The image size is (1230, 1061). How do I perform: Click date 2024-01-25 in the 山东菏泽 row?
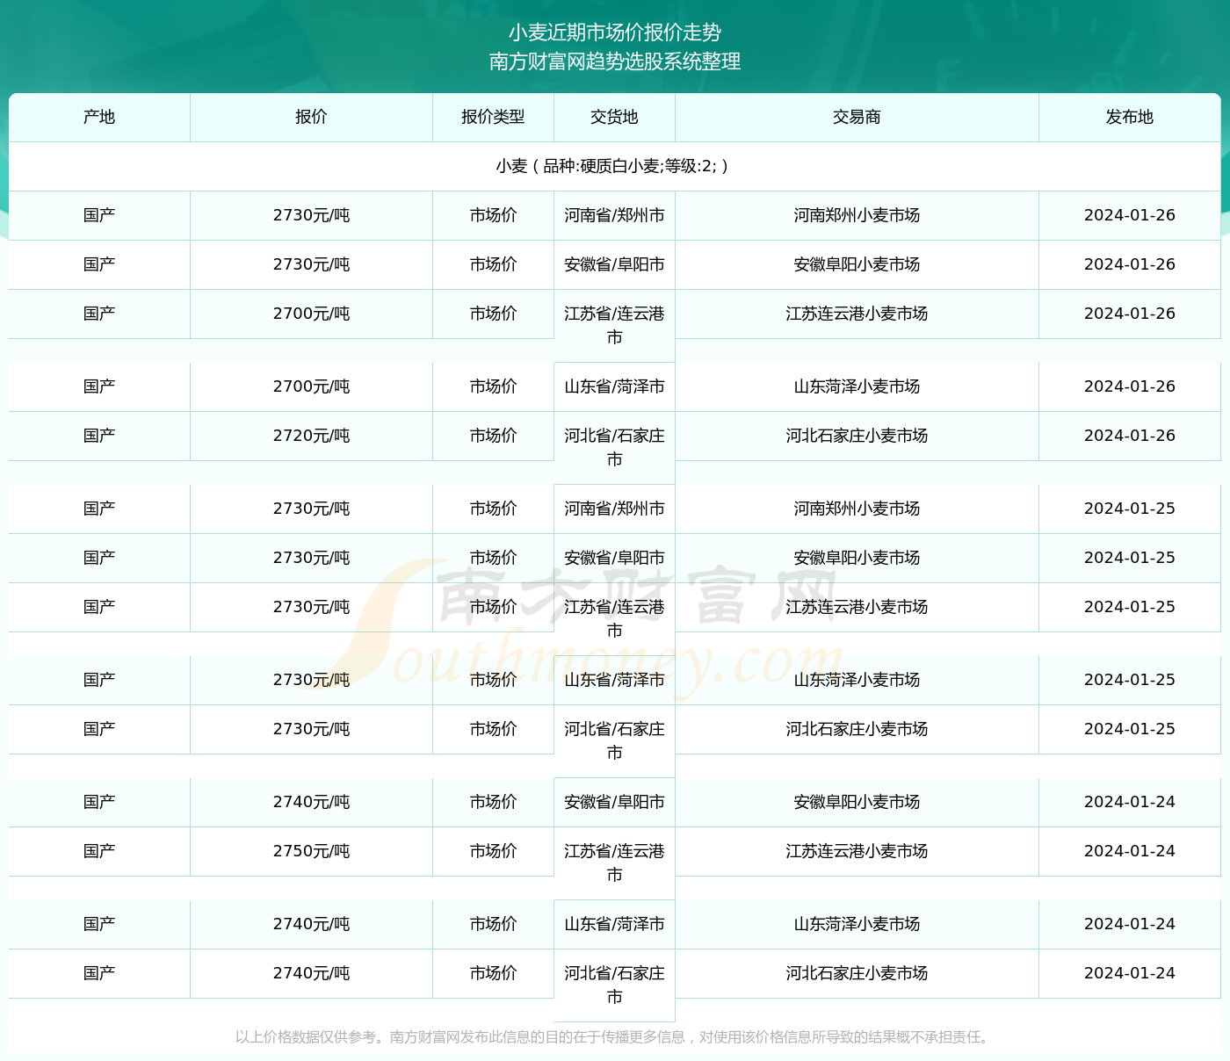click(x=1130, y=680)
